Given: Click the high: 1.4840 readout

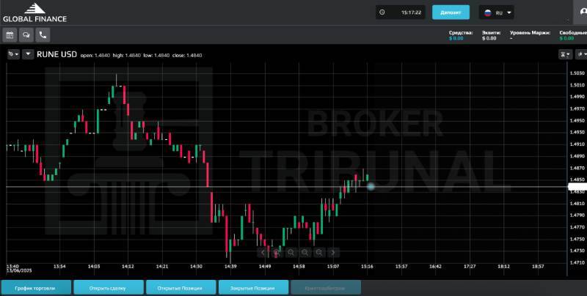Looking at the screenshot, I should [126, 55].
